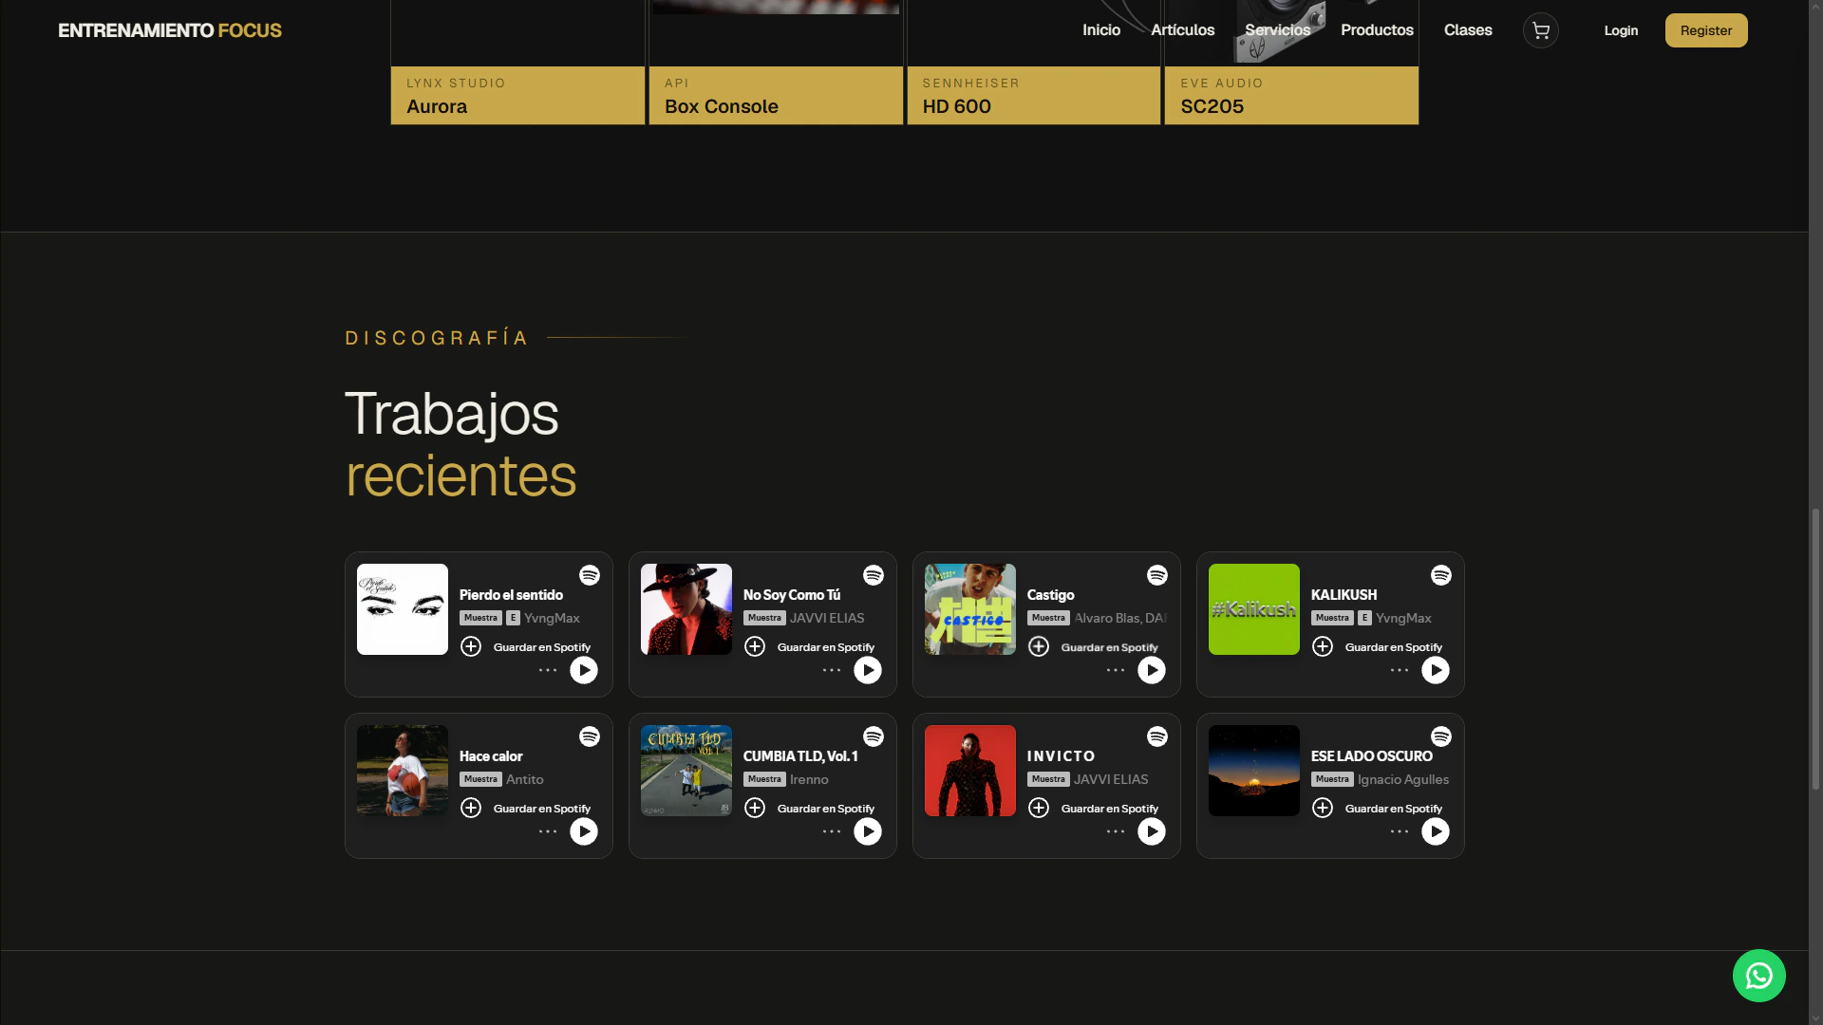Open the Clases menu item
This screenshot has height=1025, width=1823.
(x=1468, y=30)
